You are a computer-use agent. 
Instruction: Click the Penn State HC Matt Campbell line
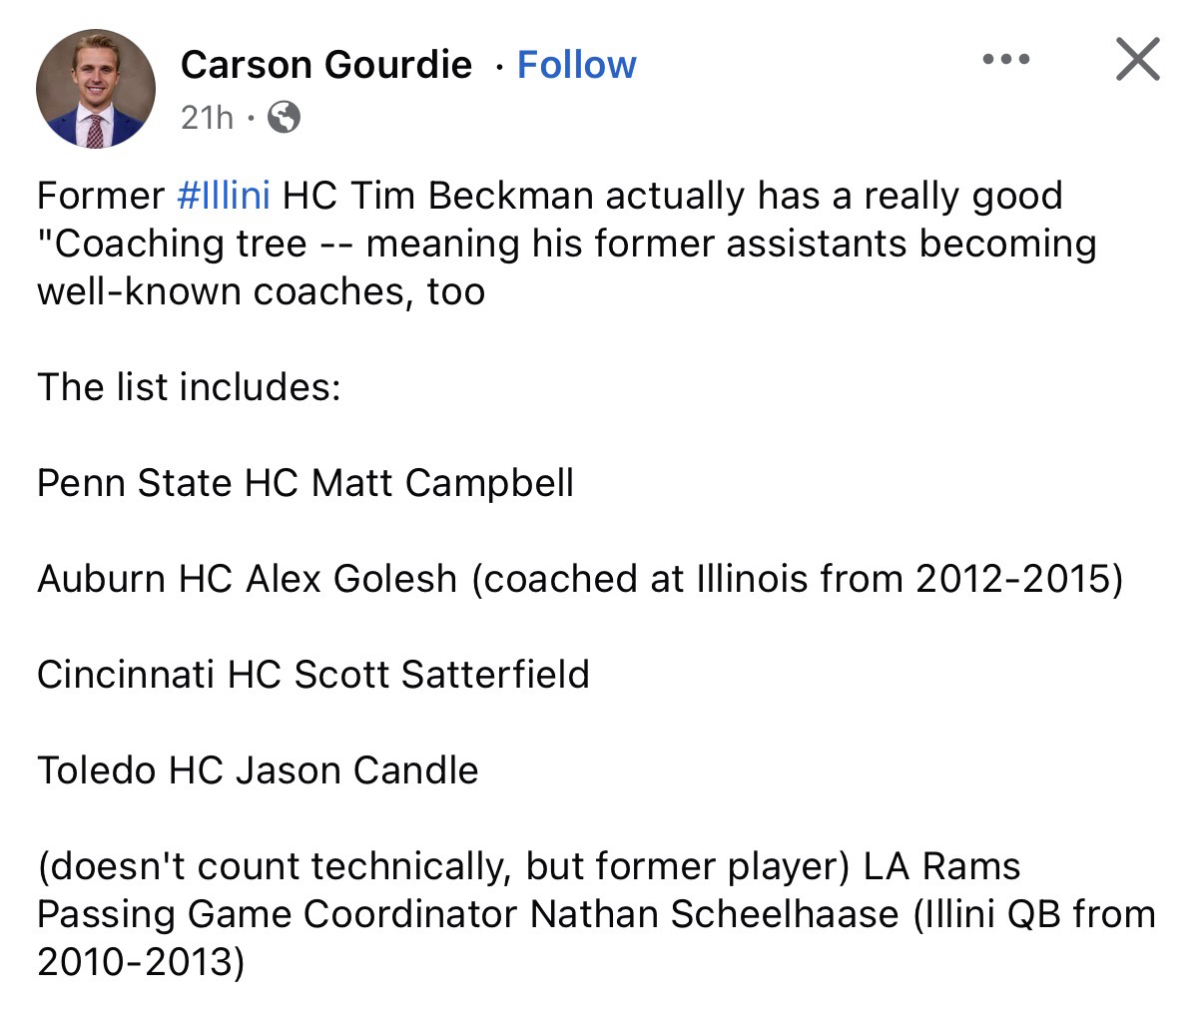coord(305,483)
